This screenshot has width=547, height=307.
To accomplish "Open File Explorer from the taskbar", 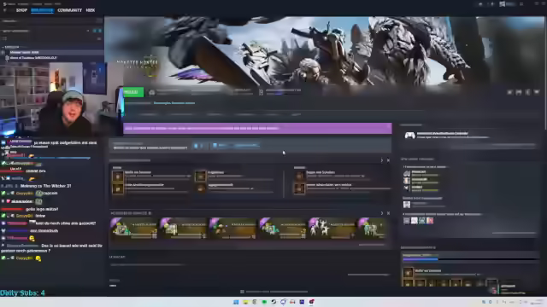I will 245,302.
